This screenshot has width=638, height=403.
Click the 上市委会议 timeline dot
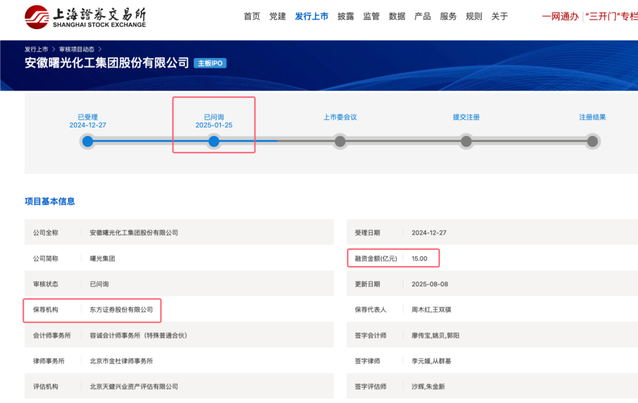point(340,141)
